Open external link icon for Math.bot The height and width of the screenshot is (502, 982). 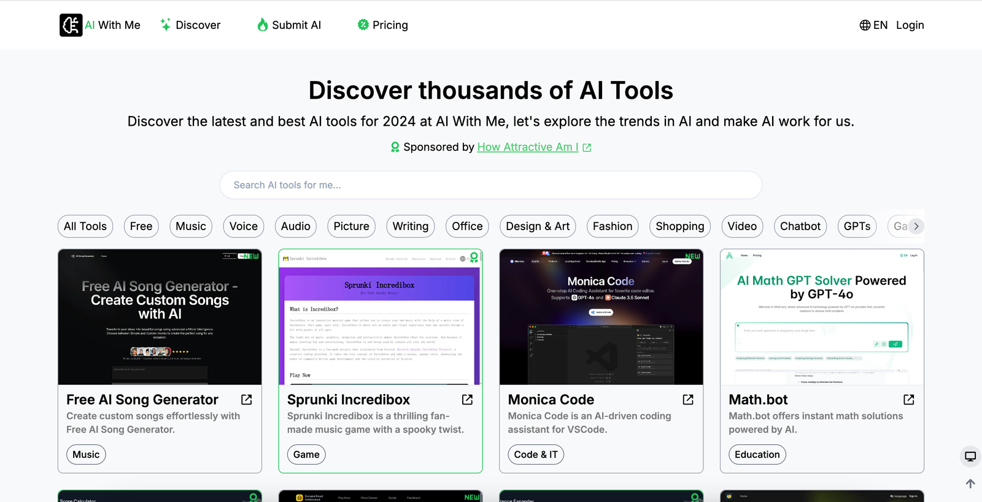[x=909, y=400]
